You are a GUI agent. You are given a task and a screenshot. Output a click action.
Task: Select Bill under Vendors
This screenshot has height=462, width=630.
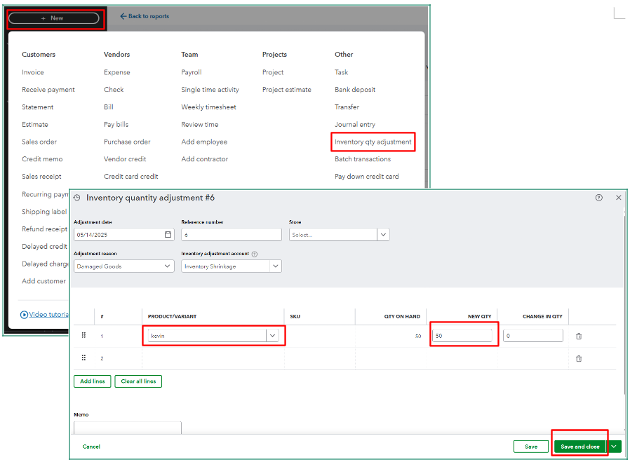pos(109,107)
